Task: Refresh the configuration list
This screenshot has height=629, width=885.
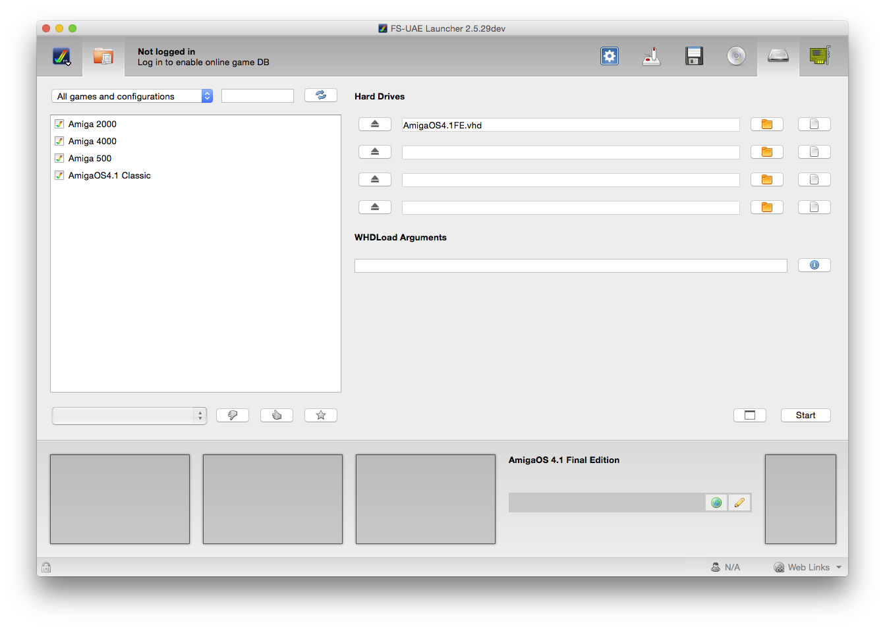Action: pos(321,96)
